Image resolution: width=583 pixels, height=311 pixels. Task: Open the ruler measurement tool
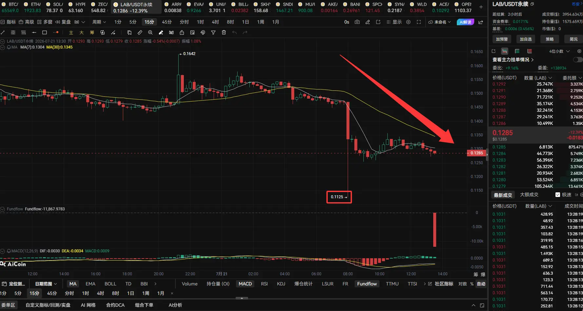[x=140, y=32]
